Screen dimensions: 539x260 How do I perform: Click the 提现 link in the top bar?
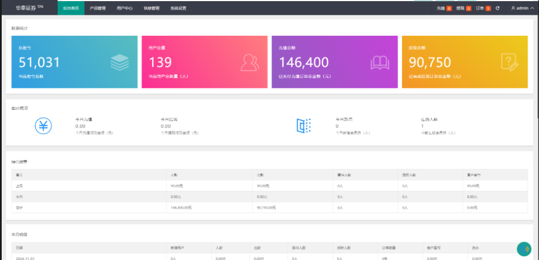point(460,8)
